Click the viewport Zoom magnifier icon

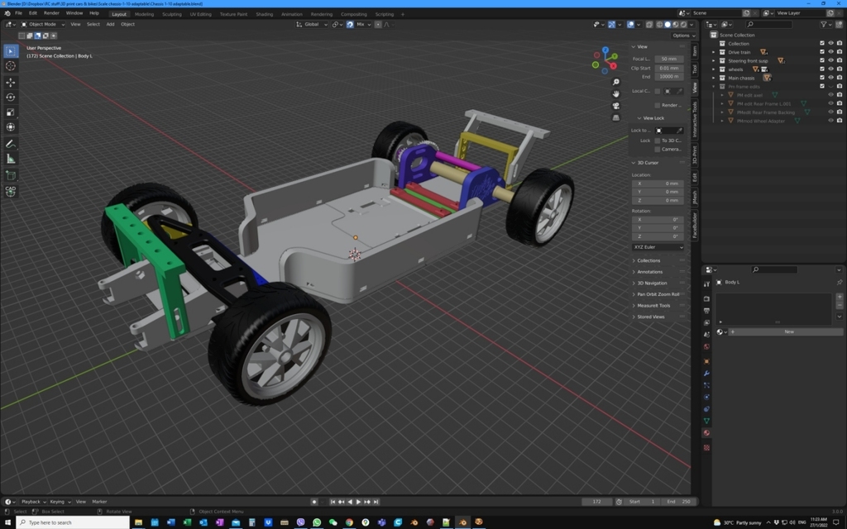coord(615,82)
